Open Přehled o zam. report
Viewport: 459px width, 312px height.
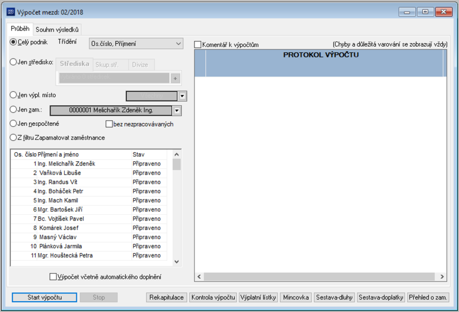428,297
